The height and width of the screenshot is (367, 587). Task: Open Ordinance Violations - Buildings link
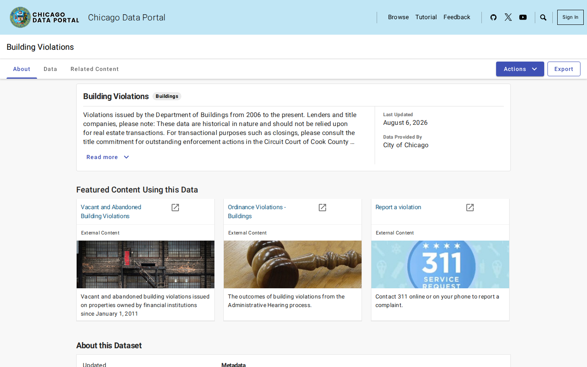tap(257, 212)
